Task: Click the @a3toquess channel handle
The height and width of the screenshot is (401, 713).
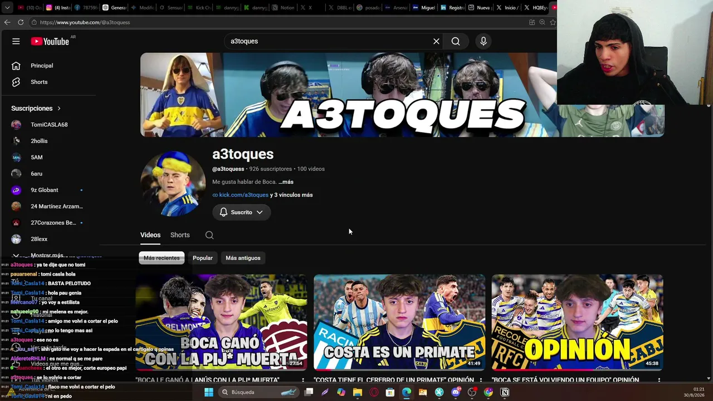Action: point(228,169)
